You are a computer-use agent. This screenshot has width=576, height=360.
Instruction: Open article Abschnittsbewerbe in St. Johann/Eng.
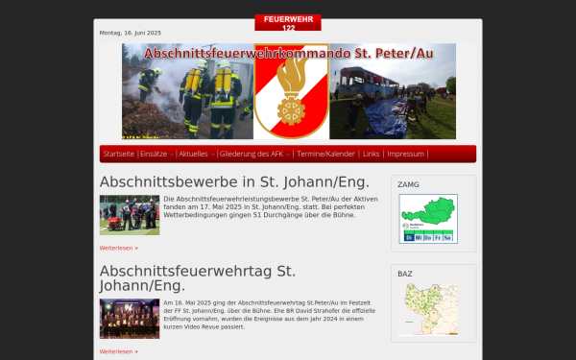click(234, 181)
